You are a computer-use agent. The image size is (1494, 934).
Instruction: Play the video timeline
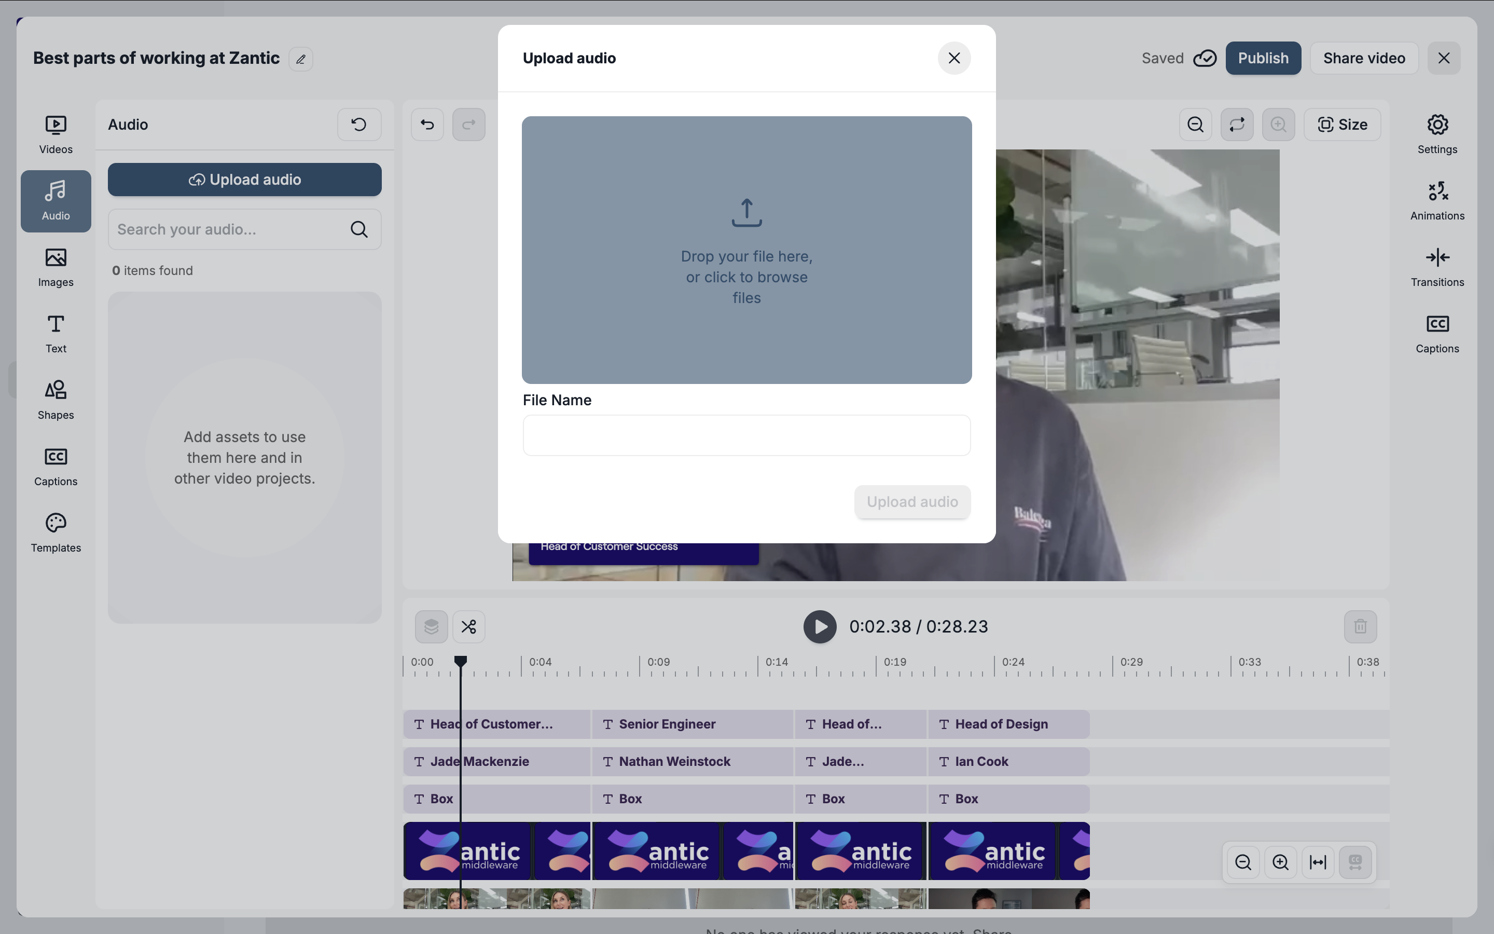tap(819, 627)
